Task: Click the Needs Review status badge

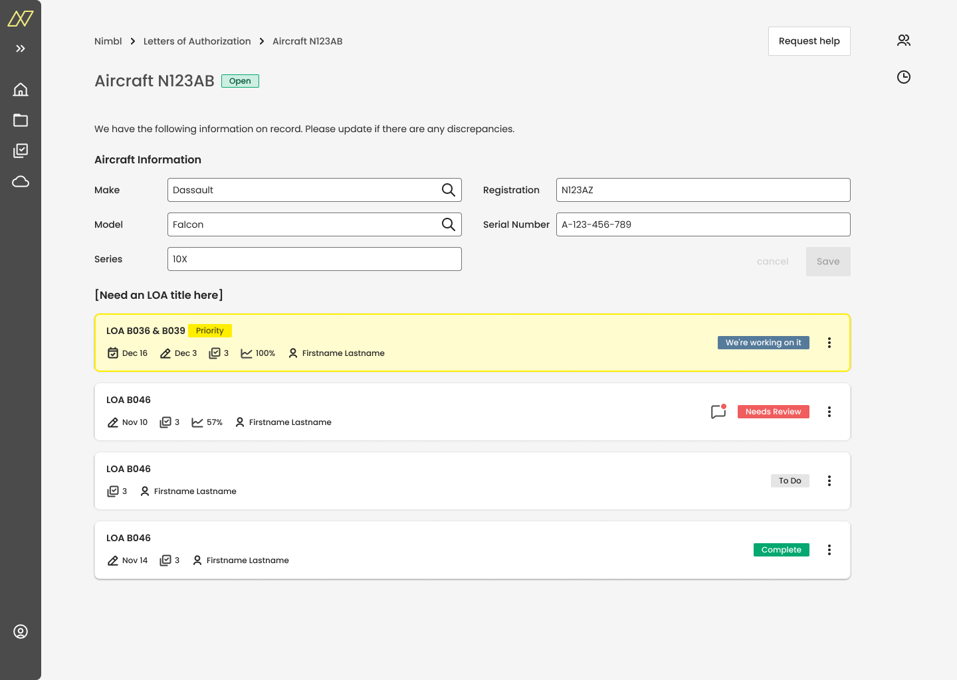Action: click(774, 412)
